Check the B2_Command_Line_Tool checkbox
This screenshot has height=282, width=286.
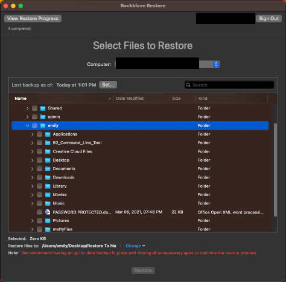(x=40, y=143)
